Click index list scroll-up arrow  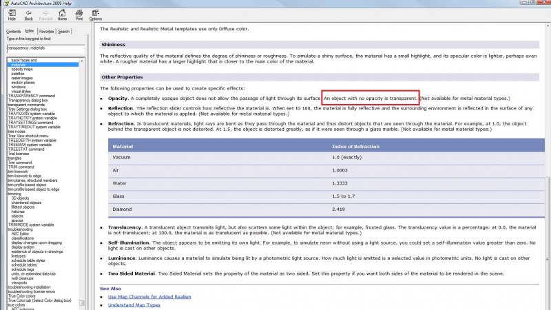[x=82, y=61]
